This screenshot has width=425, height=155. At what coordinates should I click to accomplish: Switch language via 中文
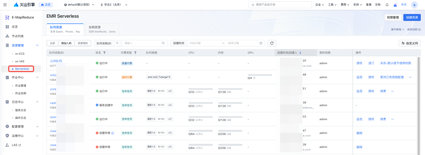pyautogui.click(x=404, y=5)
